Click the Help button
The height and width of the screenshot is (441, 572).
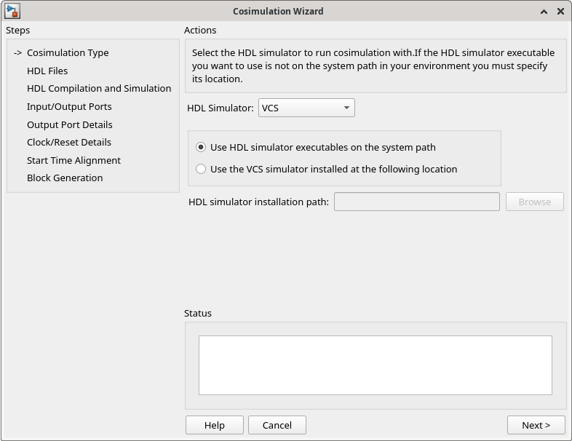coord(214,425)
